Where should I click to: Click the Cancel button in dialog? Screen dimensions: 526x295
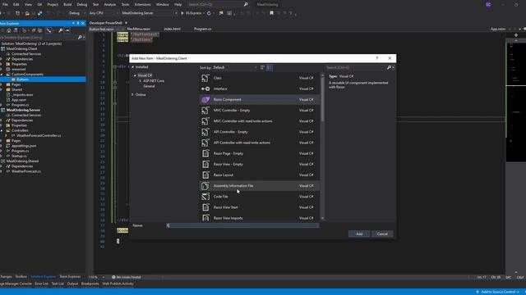382,234
